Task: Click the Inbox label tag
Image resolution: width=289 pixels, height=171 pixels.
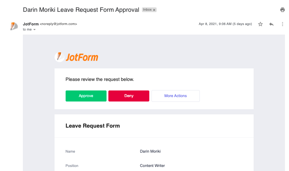Action: tap(147, 10)
